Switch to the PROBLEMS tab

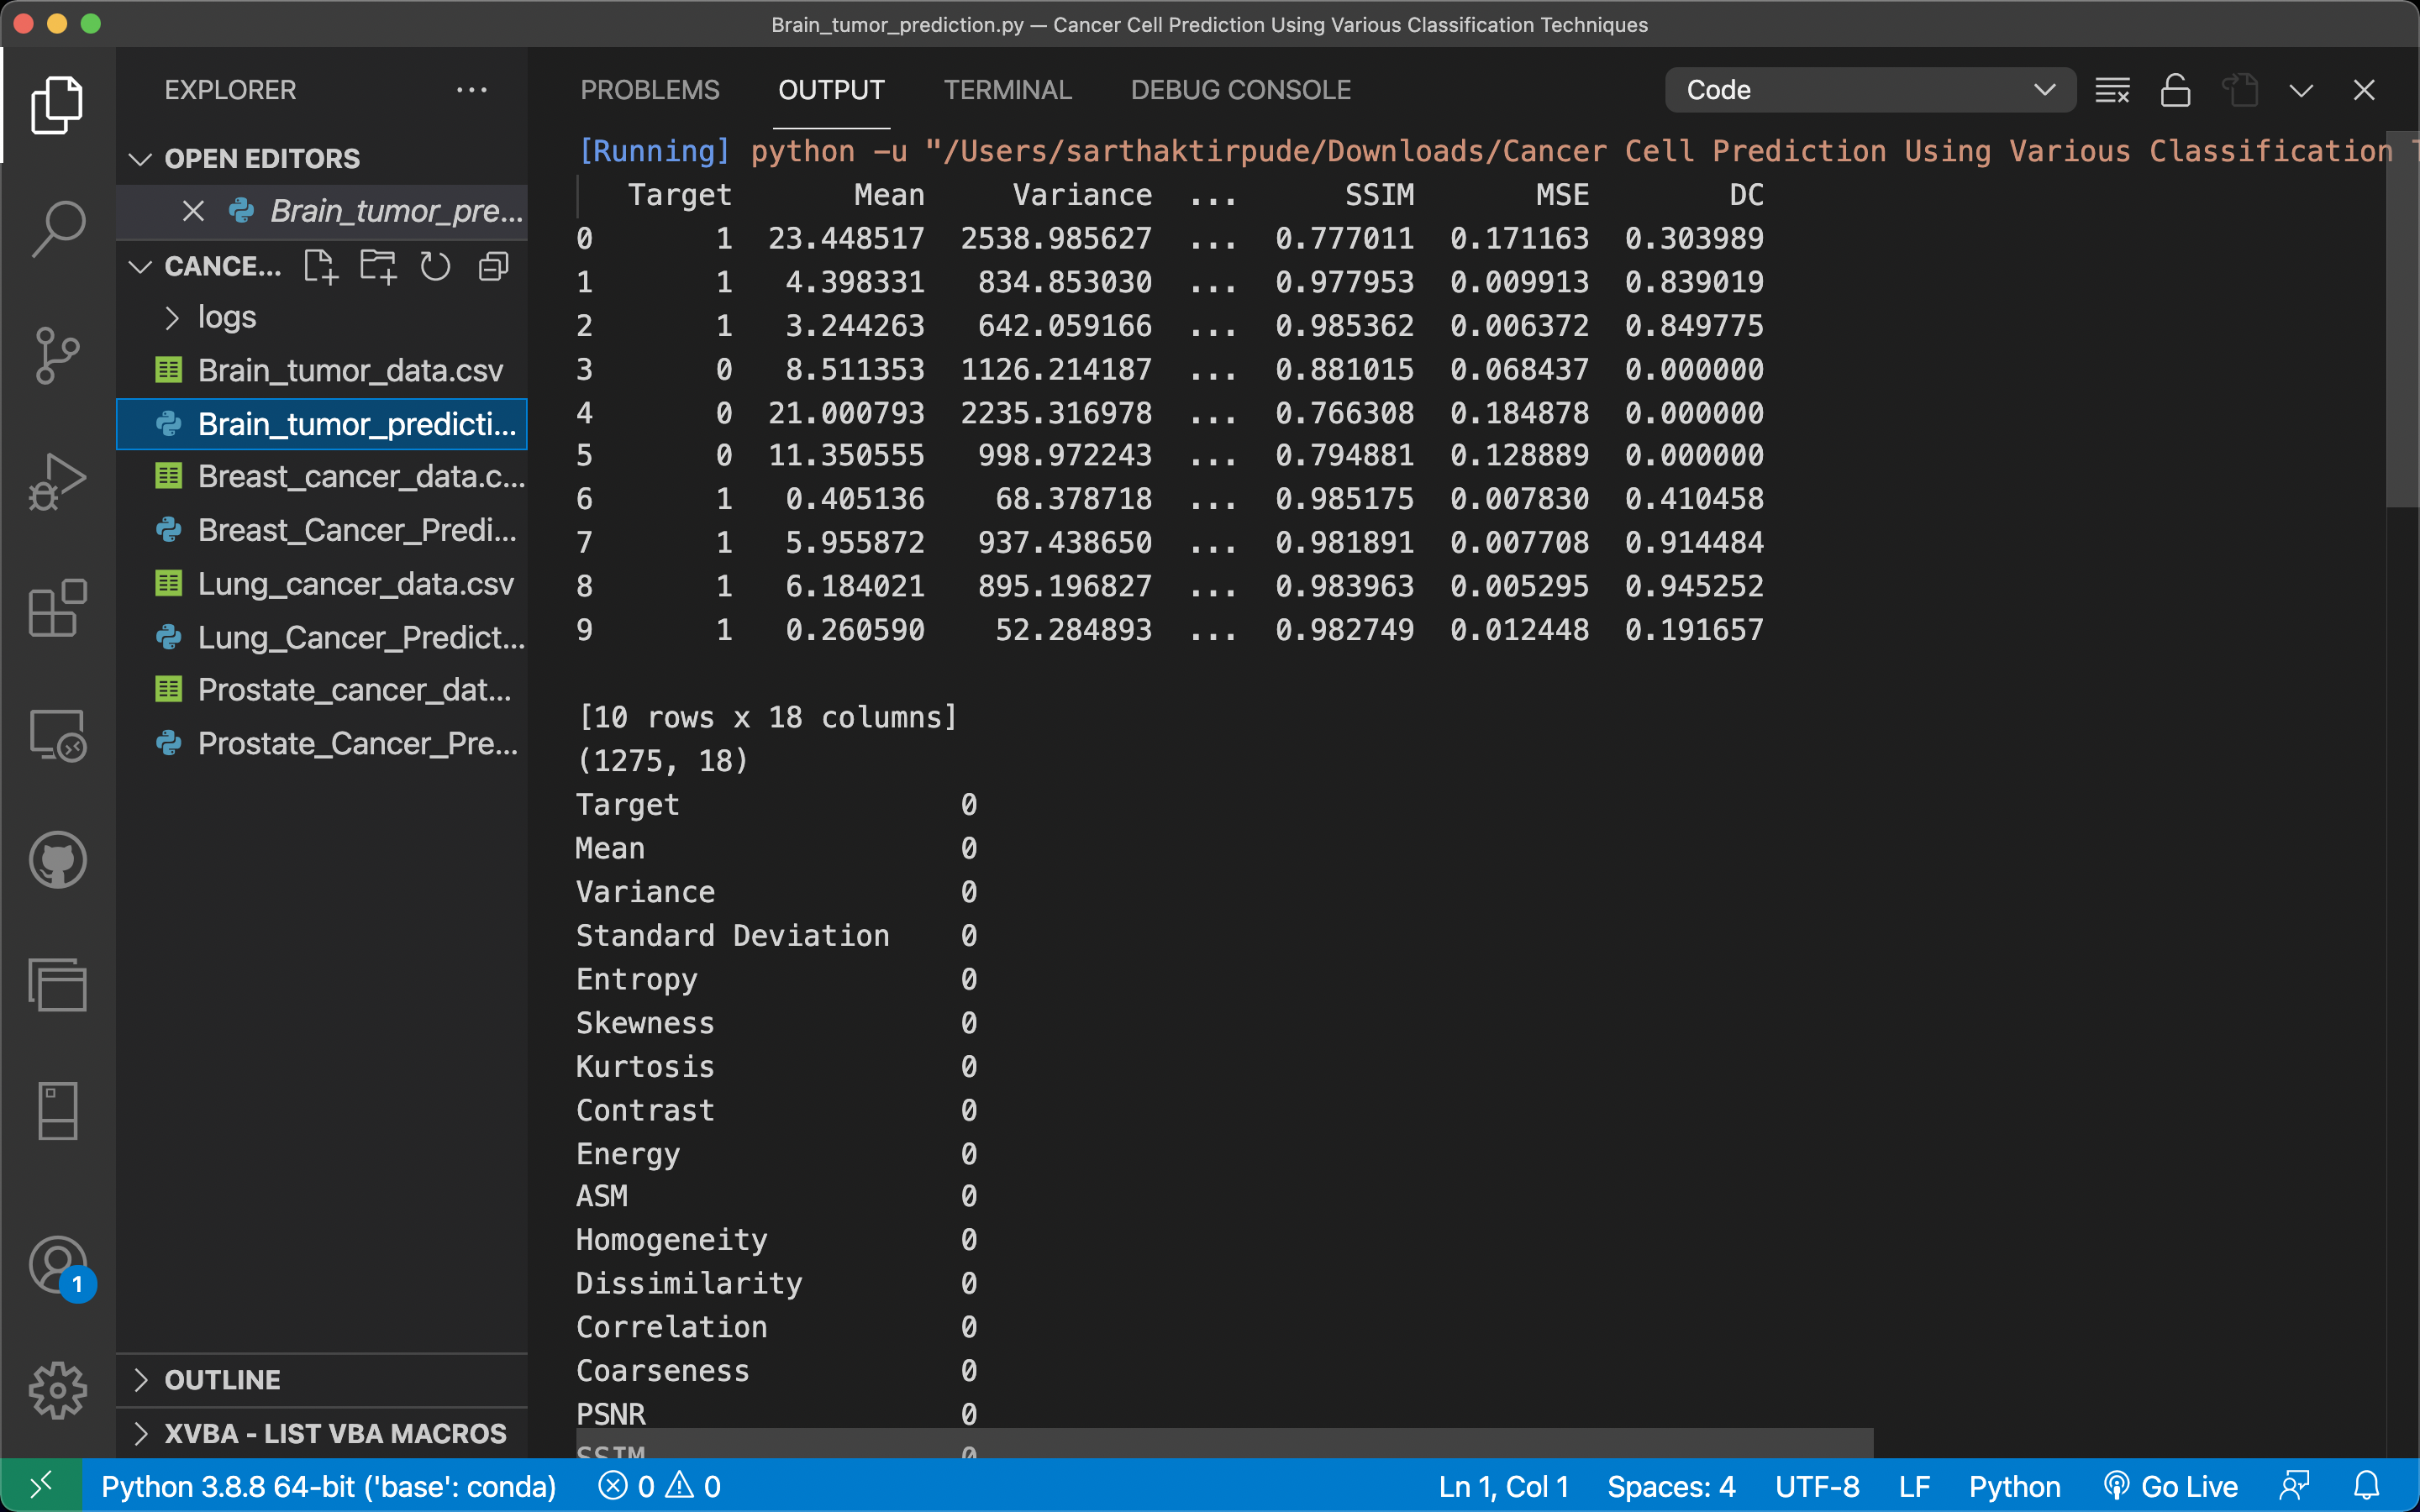[650, 90]
